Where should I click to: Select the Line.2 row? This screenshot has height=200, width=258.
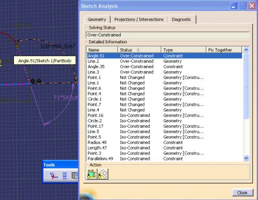164,61
